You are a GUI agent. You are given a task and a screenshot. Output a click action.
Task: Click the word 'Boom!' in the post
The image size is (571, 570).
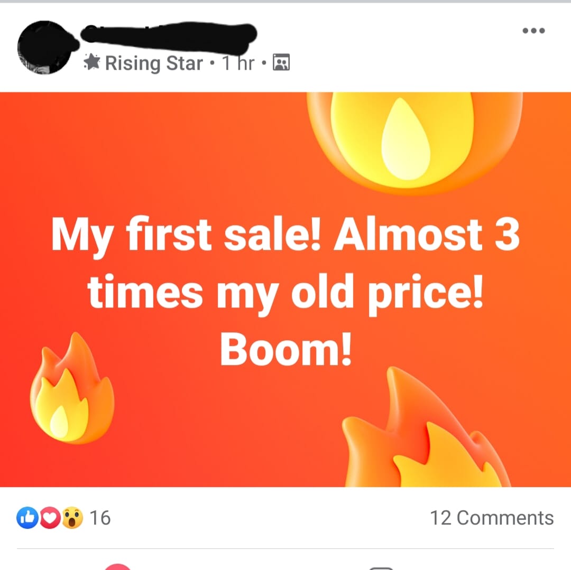pyautogui.click(x=286, y=350)
